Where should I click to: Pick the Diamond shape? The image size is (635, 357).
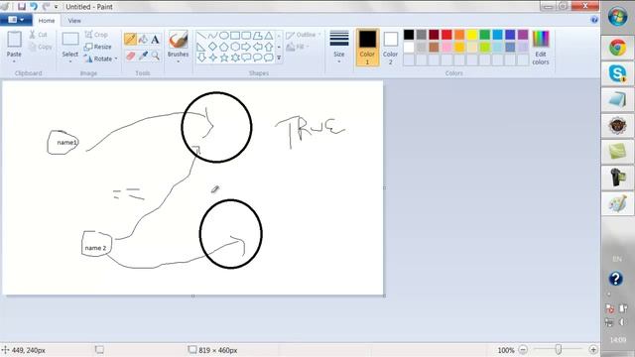coord(212,47)
